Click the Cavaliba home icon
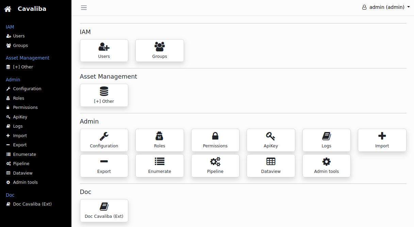Image resolution: width=414 pixels, height=227 pixels. (x=8, y=9)
